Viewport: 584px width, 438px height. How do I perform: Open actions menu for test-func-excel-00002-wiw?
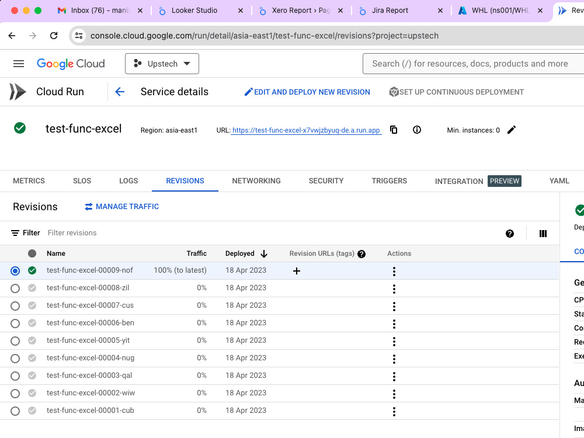pyautogui.click(x=394, y=394)
